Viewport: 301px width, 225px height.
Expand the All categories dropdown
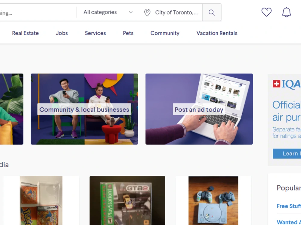(x=108, y=12)
